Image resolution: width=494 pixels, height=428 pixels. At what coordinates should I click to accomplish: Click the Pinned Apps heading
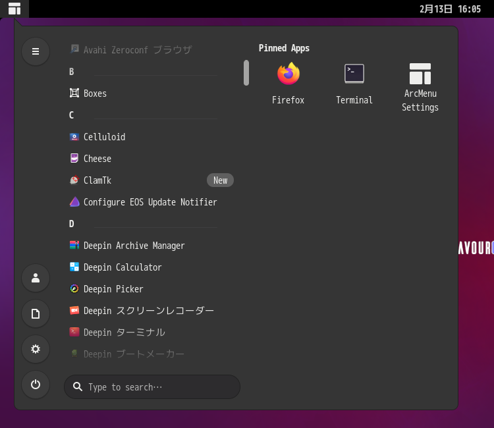pyautogui.click(x=284, y=48)
